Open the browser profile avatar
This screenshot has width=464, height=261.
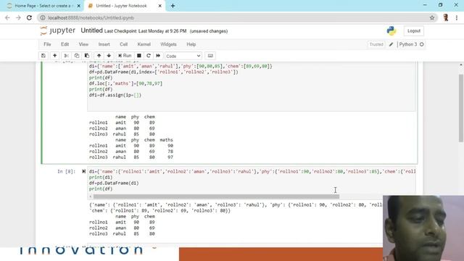446,17
